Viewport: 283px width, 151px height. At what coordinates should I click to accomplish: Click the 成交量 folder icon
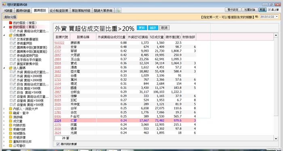tap(11, 121)
